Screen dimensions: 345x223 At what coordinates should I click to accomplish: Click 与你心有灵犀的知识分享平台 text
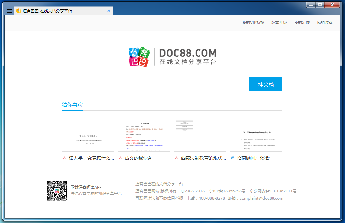pos(96,194)
